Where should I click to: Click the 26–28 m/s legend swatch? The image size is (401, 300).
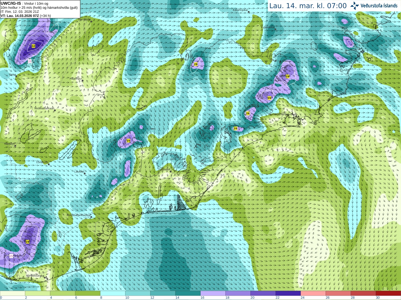pos(338,293)
